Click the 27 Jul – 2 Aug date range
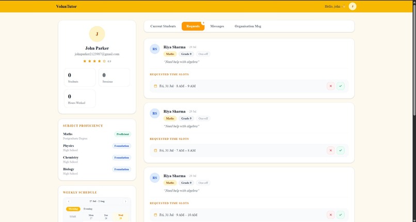 click(x=97, y=201)
